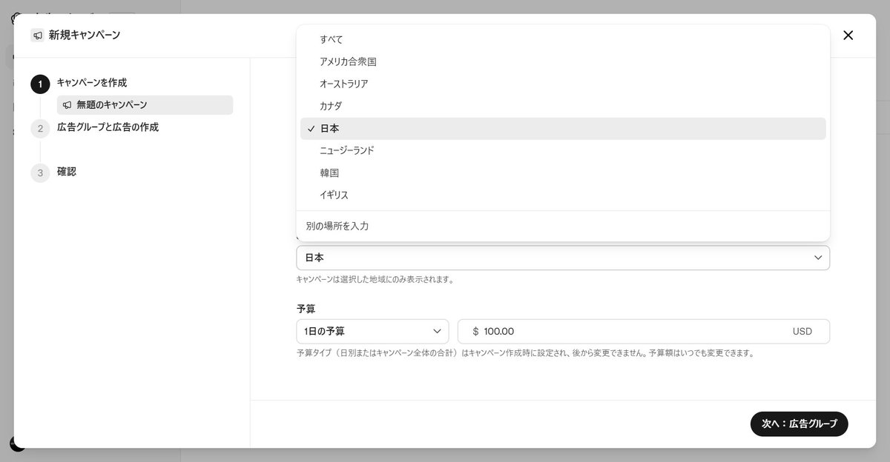Go to step 1 キャンペーンを作成
Screen dimensions: 890x462
[92, 82]
